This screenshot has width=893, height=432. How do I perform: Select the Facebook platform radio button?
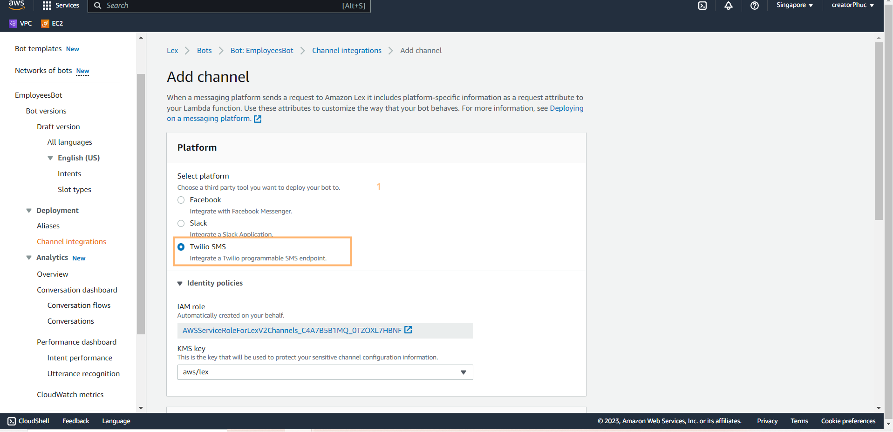coord(181,200)
